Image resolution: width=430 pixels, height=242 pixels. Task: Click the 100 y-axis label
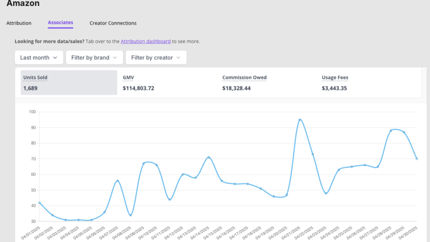click(32, 112)
